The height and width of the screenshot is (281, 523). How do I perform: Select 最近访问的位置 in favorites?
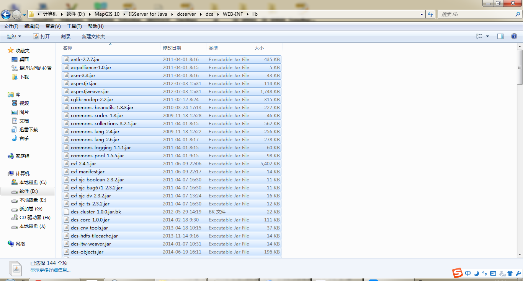36,68
